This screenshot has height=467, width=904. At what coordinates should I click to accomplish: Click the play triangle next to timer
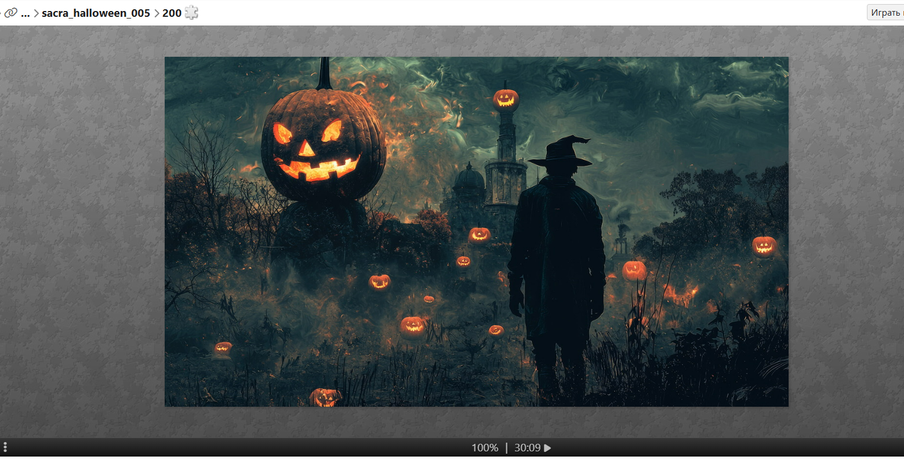(x=547, y=448)
